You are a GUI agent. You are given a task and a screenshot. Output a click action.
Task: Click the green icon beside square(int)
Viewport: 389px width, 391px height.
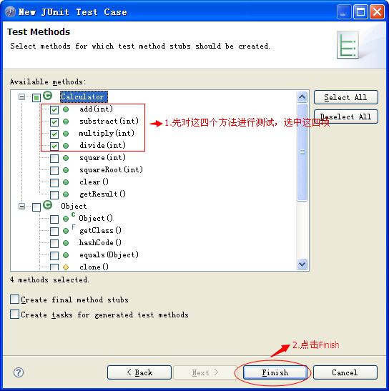coord(66,158)
